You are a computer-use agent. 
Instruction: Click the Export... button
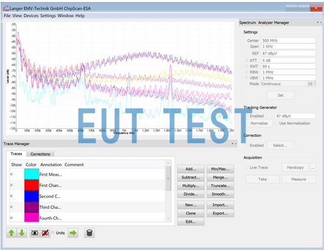coord(220,213)
